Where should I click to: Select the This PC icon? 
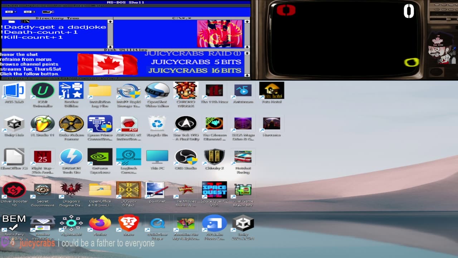[157, 159]
